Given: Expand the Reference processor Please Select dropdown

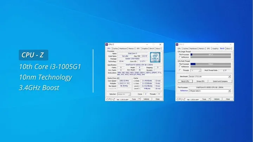Looking at the screenshot, I should pos(229,90).
